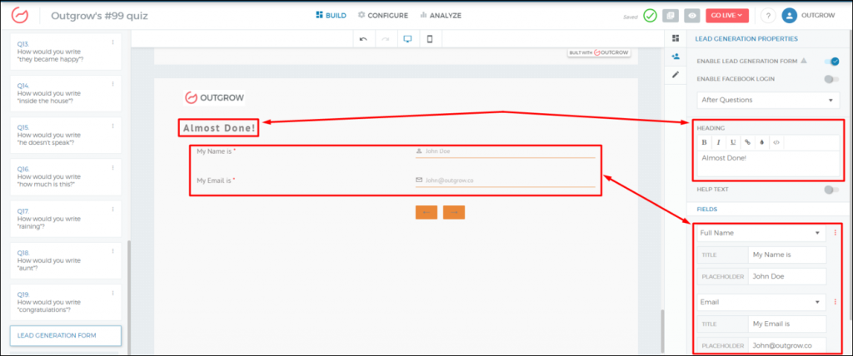Insert link in Heading editor
Viewport: 853px width, 356px height.
tap(747, 142)
